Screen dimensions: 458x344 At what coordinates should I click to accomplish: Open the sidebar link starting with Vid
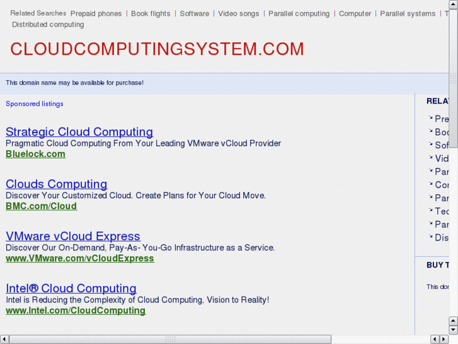coord(442,158)
